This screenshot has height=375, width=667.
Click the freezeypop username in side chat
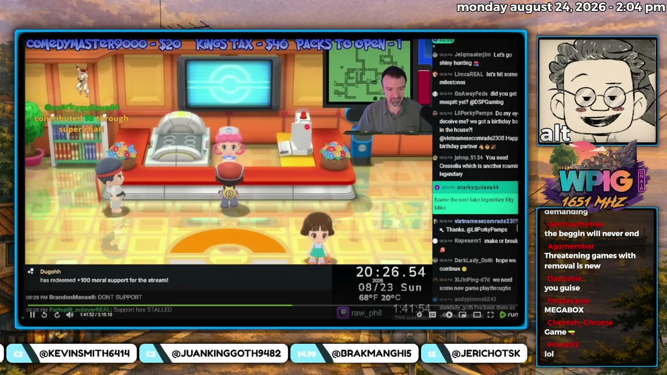click(x=569, y=301)
